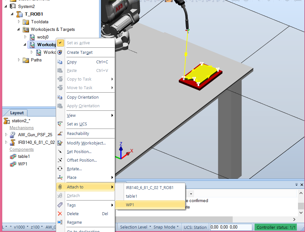Image resolution: width=305 pixels, height=232 pixels.
Task: Click the Tags eraser icon
Action: click(60, 205)
